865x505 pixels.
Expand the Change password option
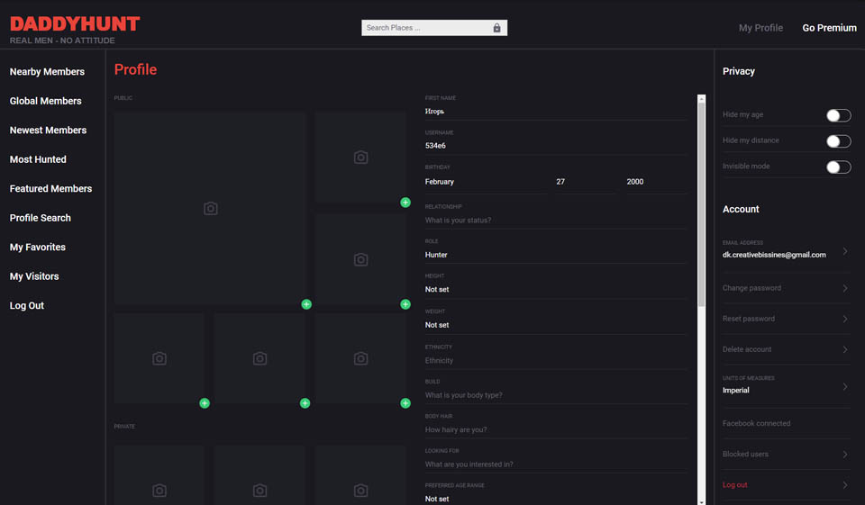tap(785, 288)
